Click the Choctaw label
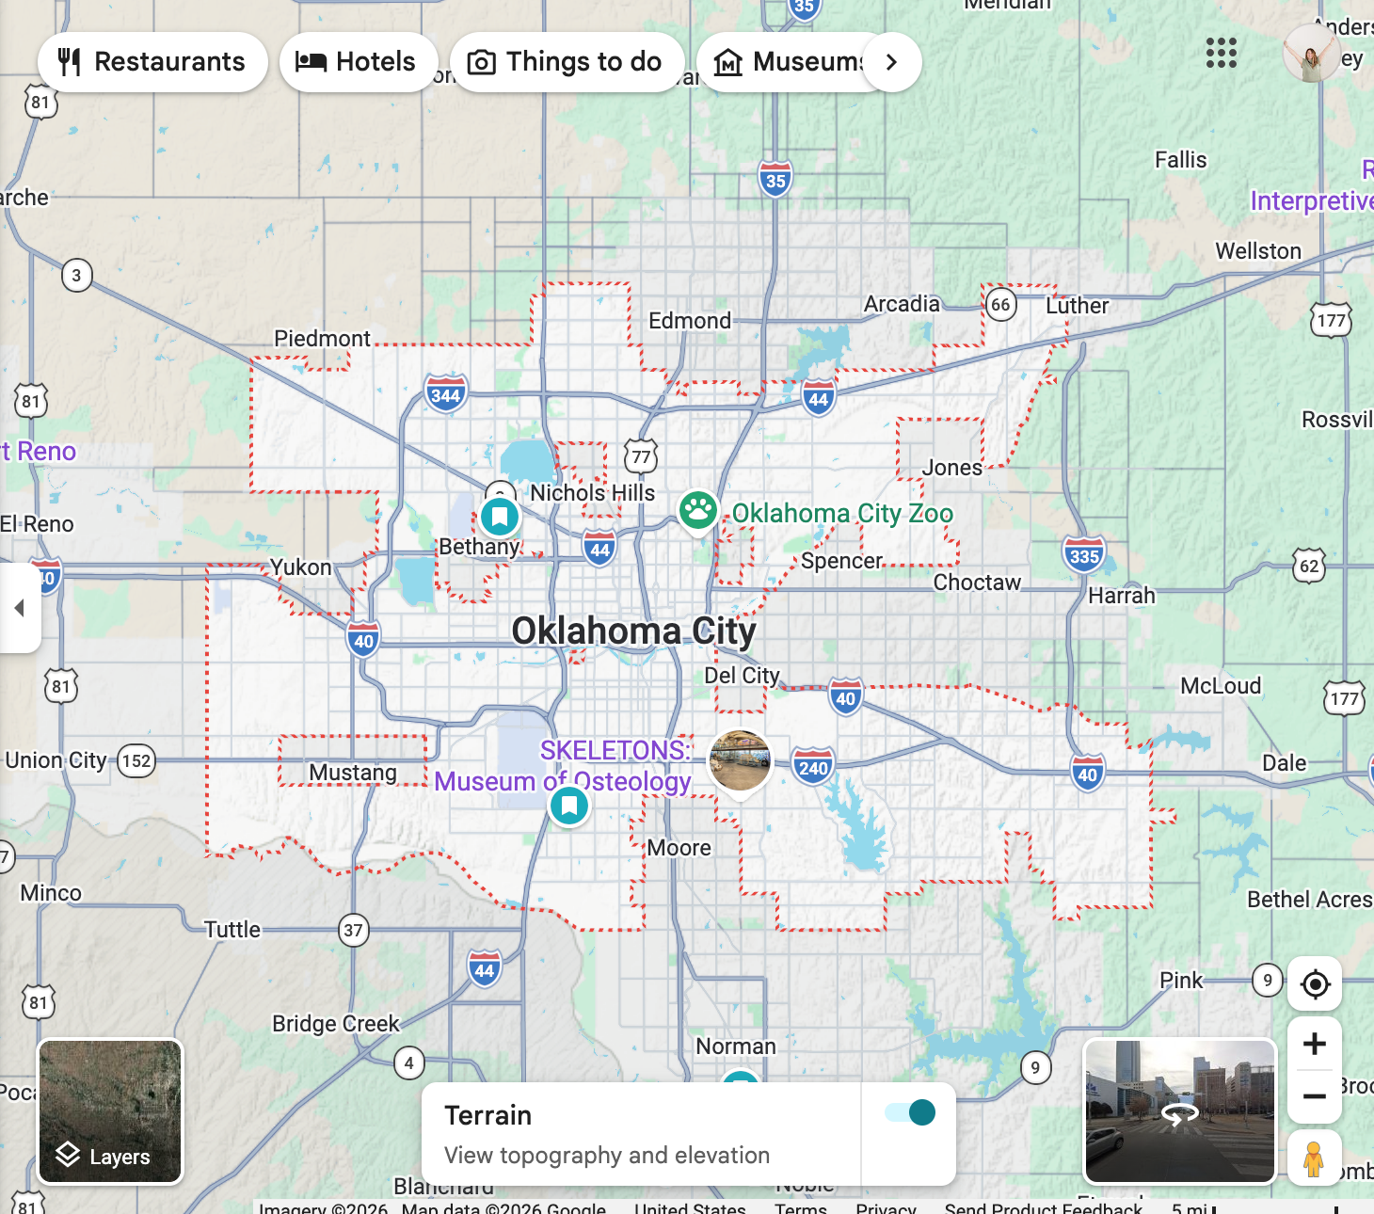 coord(977,583)
